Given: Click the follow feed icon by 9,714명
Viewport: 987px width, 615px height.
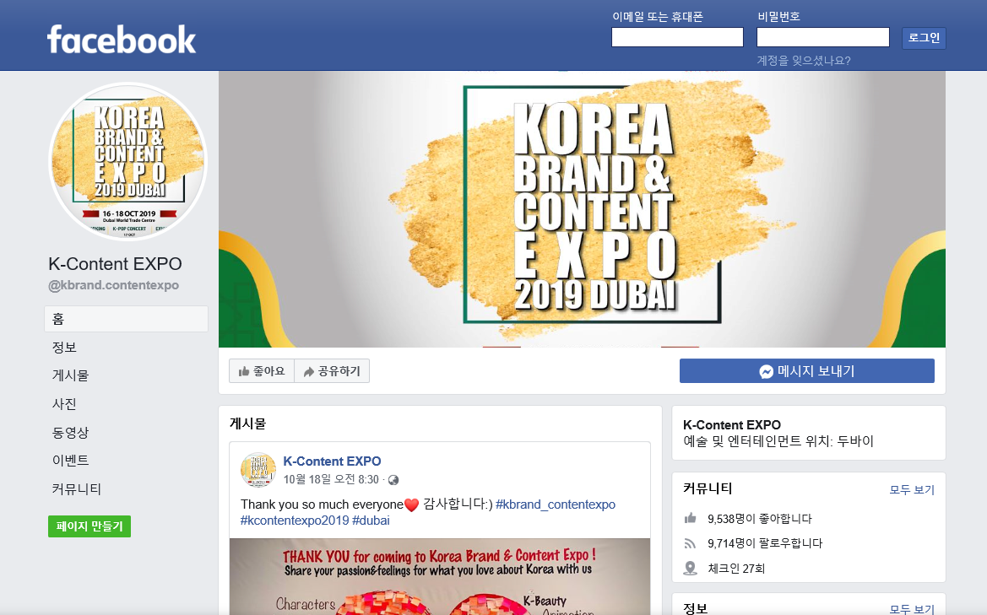Looking at the screenshot, I should pos(691,543).
